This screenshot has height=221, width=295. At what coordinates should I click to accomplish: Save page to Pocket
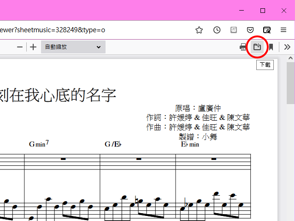[x=250, y=30]
